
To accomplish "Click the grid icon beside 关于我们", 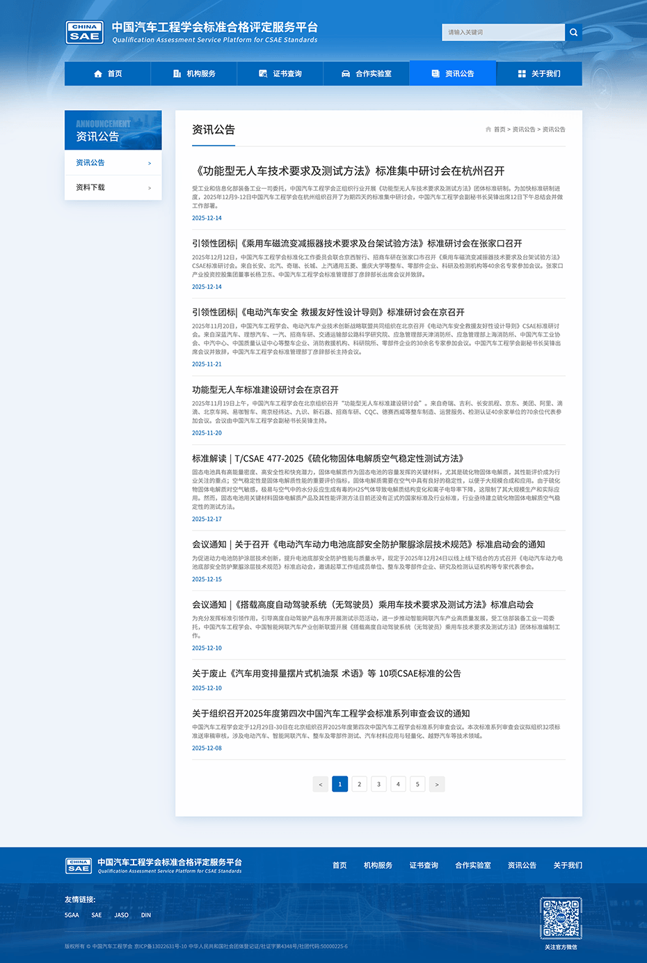I will 522,74.
